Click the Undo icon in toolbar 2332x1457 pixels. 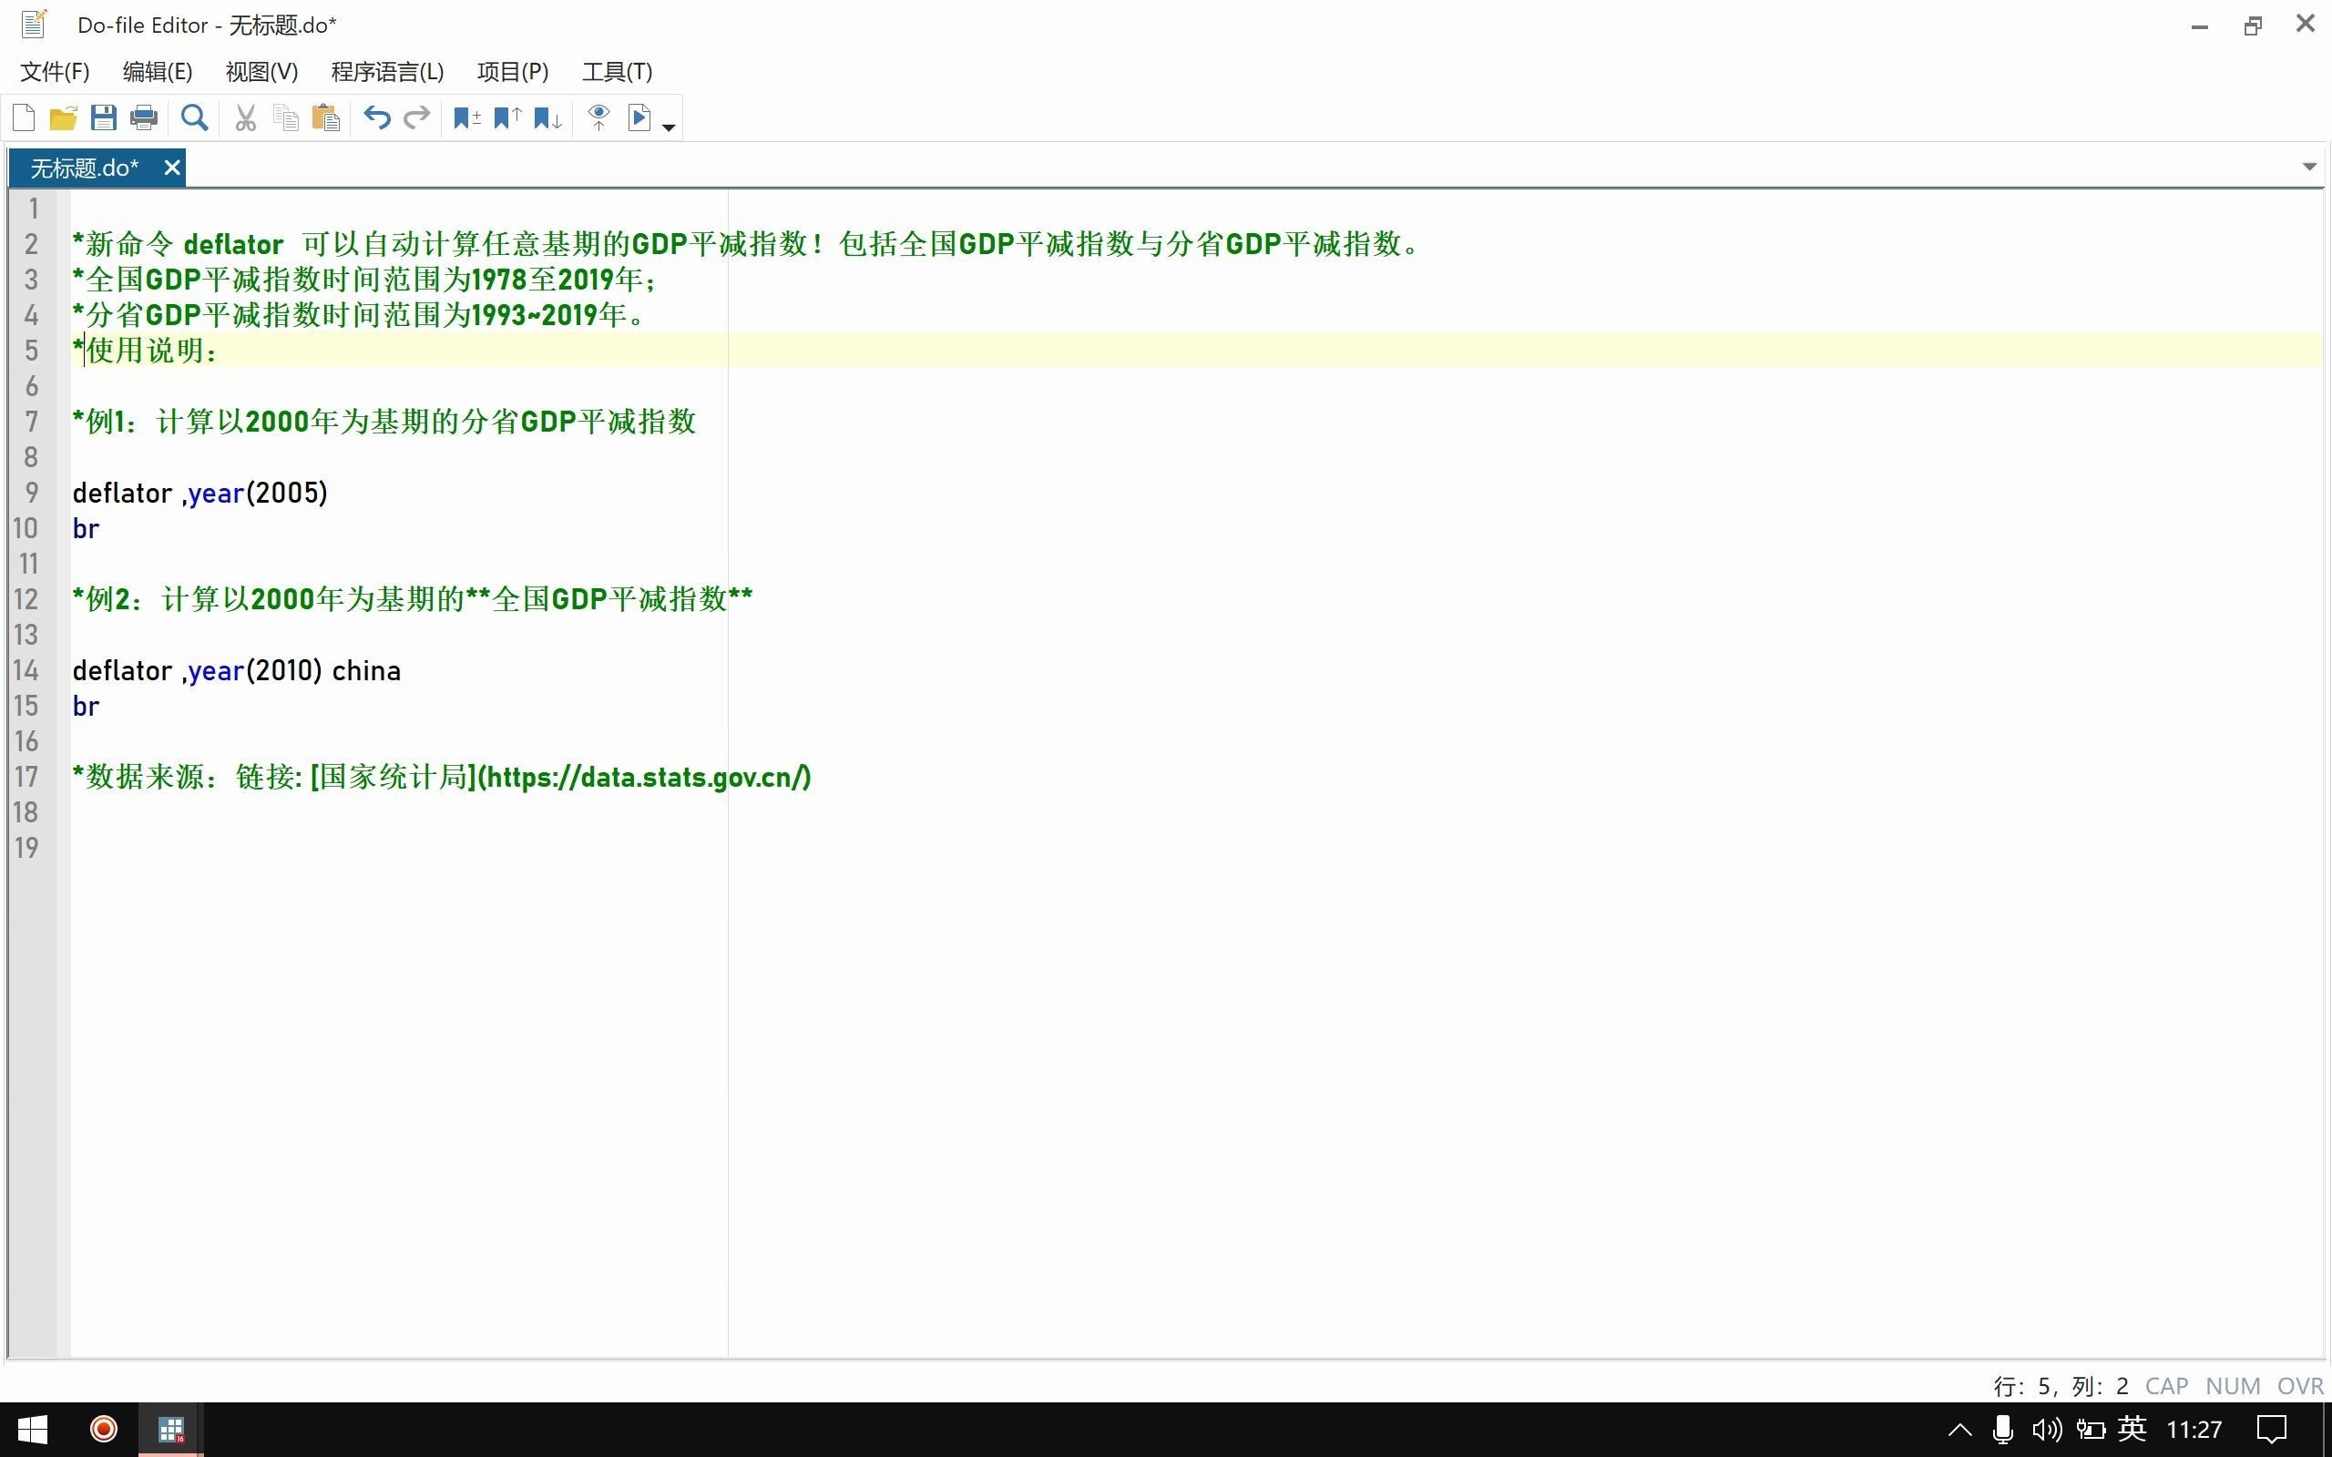378,117
